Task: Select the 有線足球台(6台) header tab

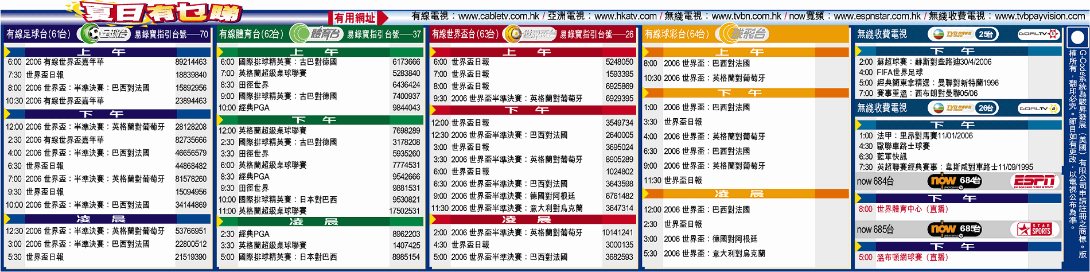Action: [38, 34]
